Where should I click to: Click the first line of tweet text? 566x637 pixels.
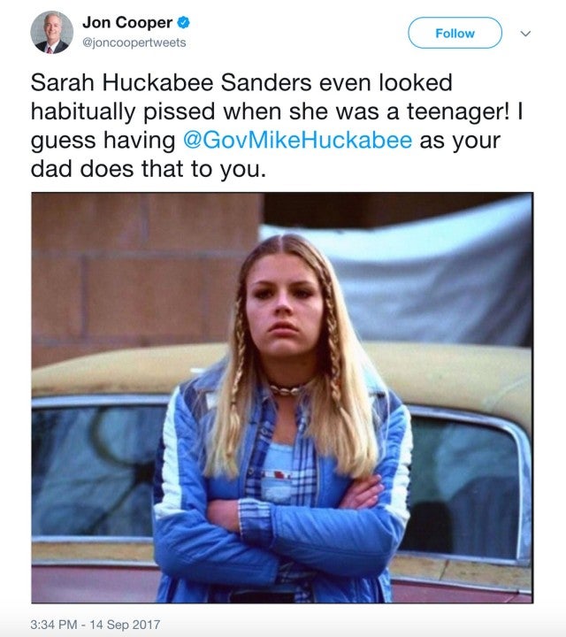241,83
